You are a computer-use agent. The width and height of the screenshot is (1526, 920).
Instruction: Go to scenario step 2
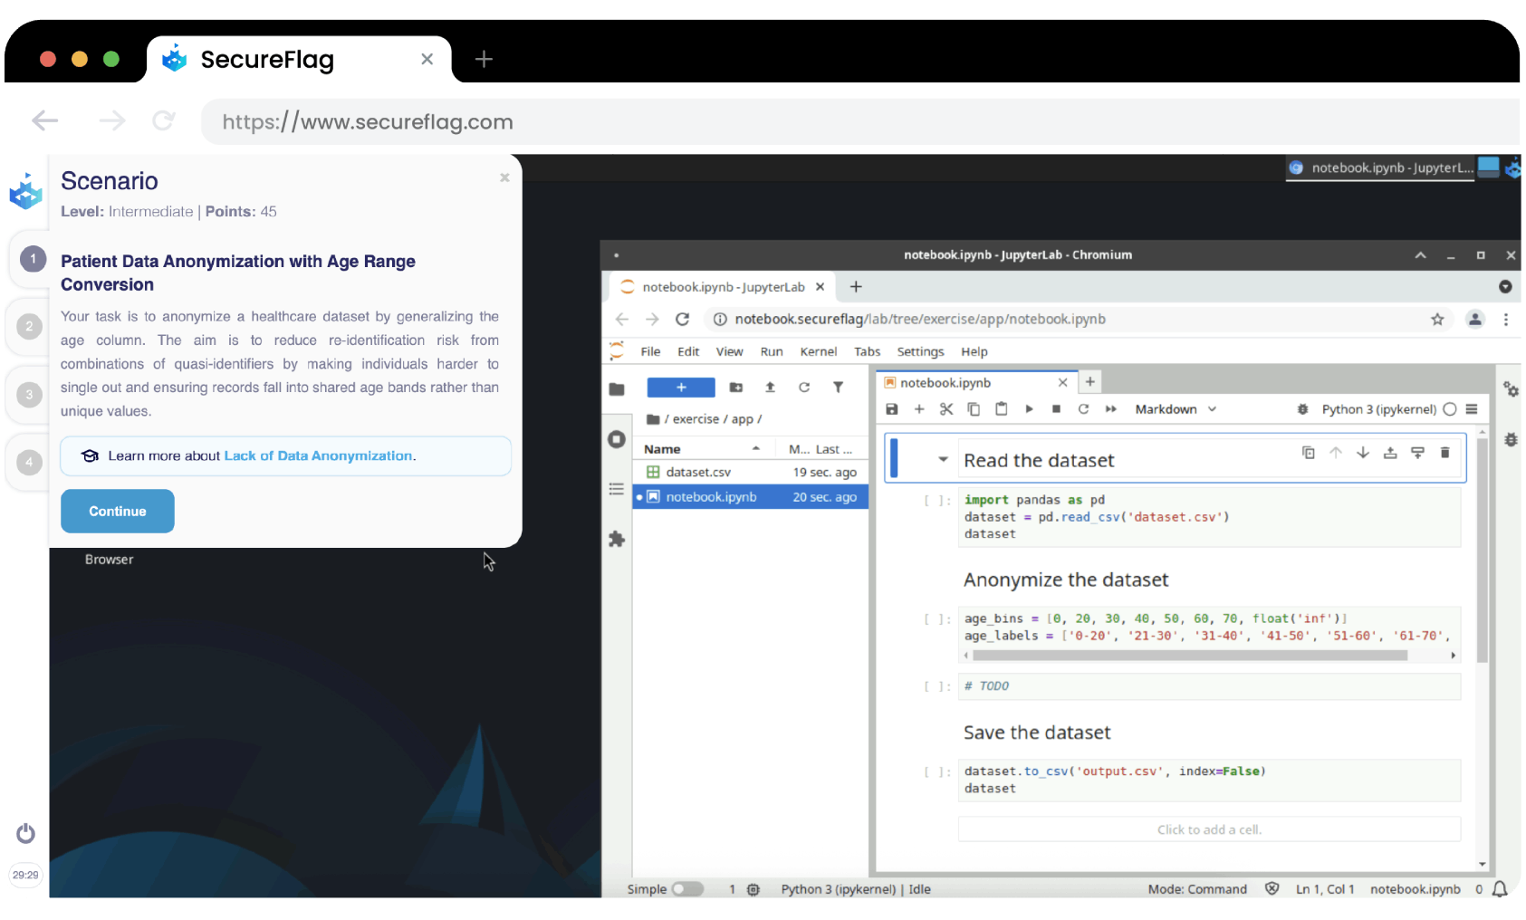(x=30, y=326)
